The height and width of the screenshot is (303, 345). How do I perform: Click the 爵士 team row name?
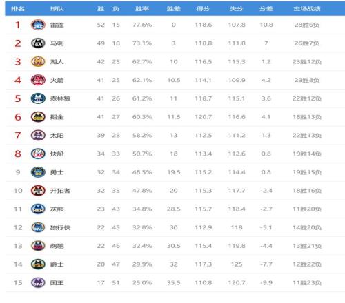[57, 264]
